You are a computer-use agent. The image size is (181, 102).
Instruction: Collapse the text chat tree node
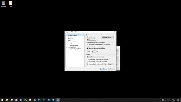point(67,42)
